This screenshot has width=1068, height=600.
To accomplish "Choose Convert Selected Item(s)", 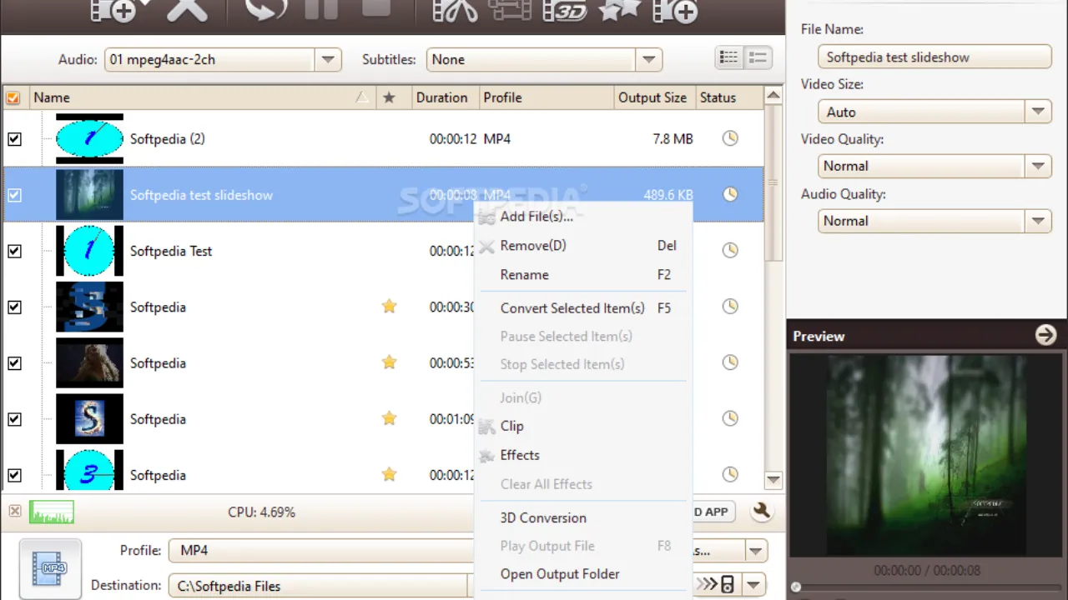I will coord(572,307).
